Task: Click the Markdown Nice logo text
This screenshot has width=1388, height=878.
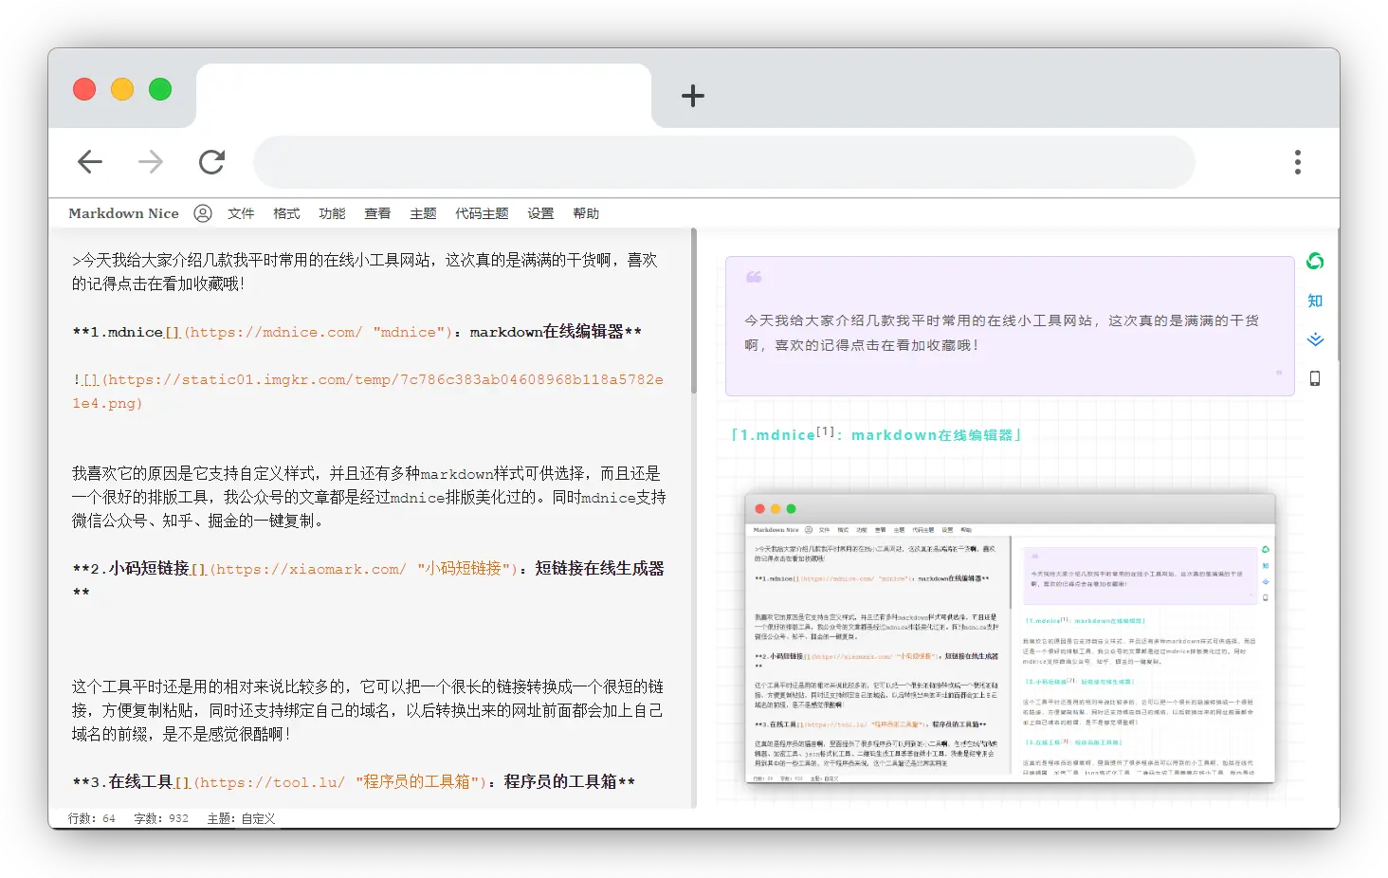Action: coord(123,213)
